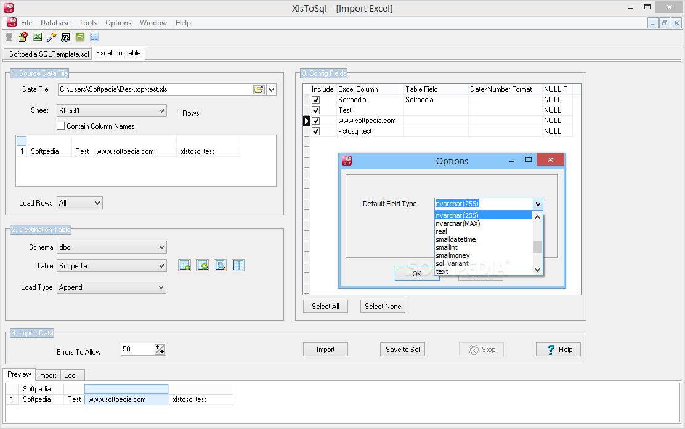Click the blue list view toolbar icon

pos(94,37)
